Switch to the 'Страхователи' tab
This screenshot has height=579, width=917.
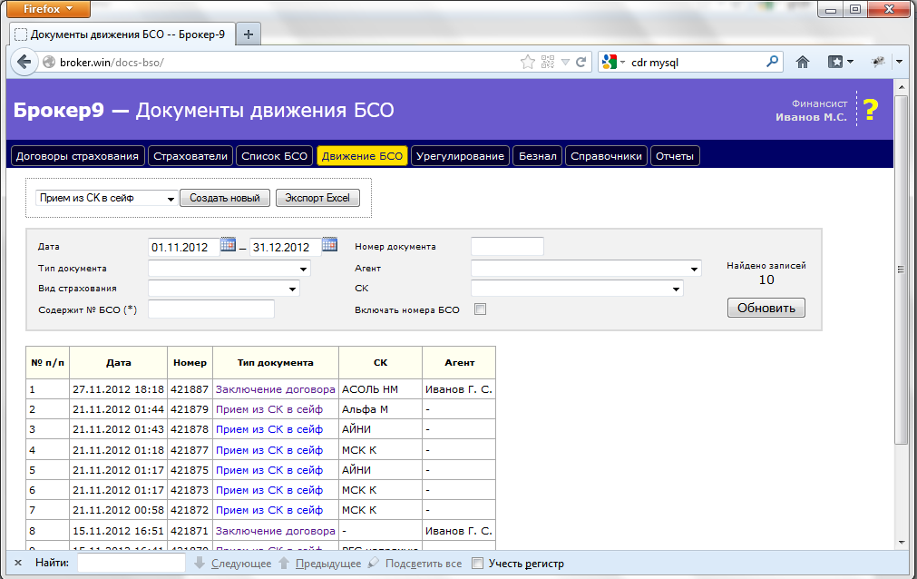pyautogui.click(x=190, y=156)
